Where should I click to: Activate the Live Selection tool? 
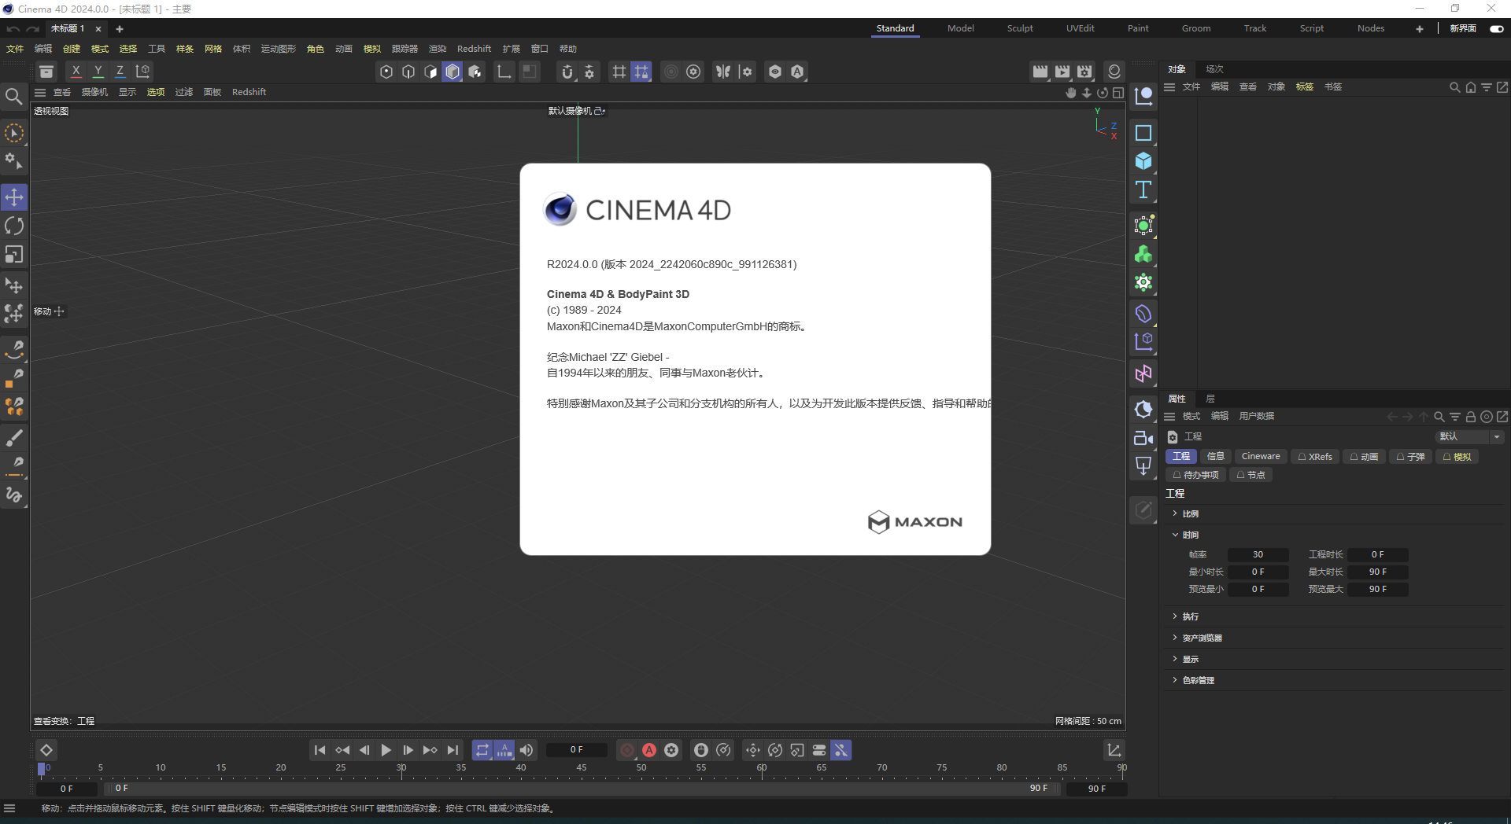point(14,134)
